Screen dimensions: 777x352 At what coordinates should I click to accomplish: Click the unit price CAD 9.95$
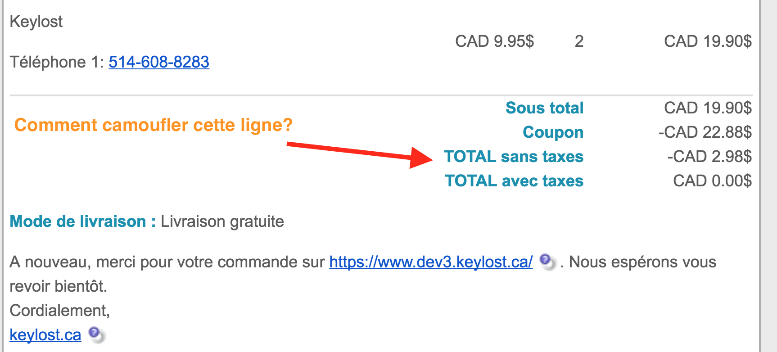pos(494,41)
